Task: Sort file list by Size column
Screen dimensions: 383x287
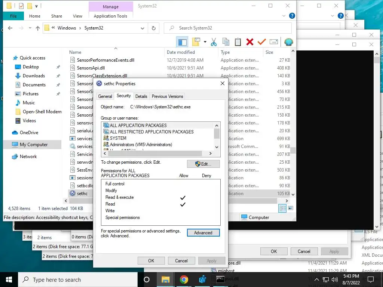Action: click(269, 52)
